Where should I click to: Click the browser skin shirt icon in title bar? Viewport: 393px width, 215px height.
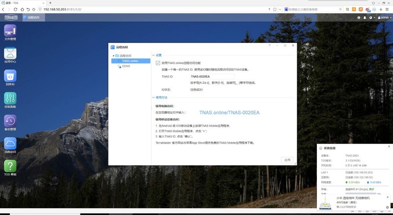coord(373,3)
